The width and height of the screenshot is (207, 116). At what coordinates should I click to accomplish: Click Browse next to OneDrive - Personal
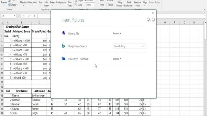117,59
